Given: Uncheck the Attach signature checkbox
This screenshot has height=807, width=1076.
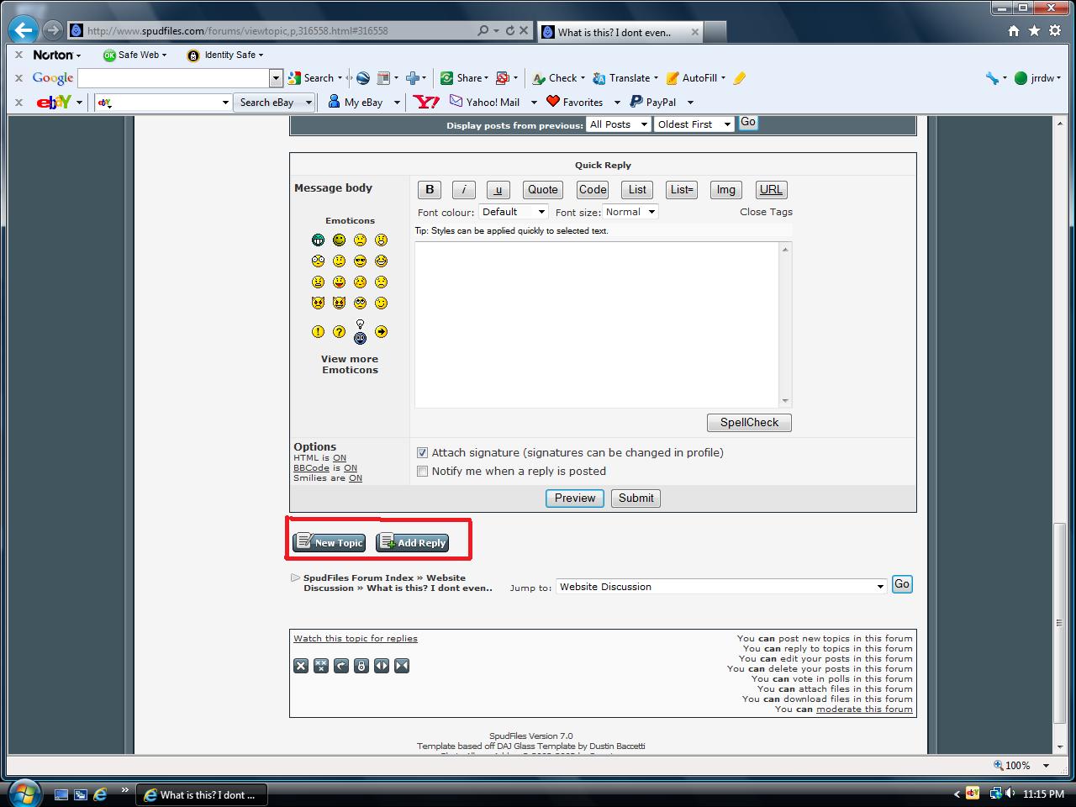Looking at the screenshot, I should coord(423,453).
